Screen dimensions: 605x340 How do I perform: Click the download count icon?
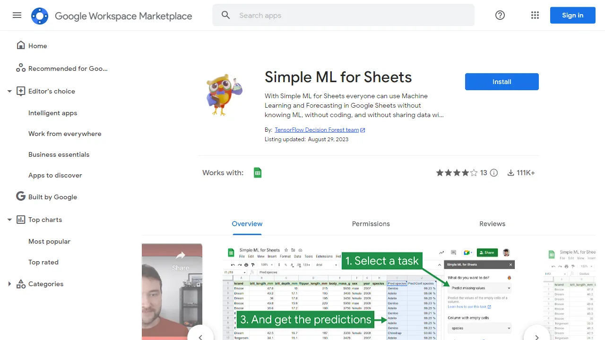click(x=511, y=173)
